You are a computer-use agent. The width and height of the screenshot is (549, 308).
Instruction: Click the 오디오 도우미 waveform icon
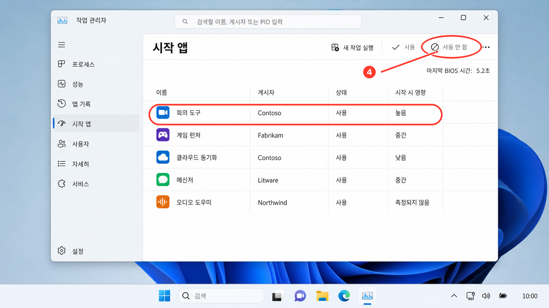pos(163,202)
